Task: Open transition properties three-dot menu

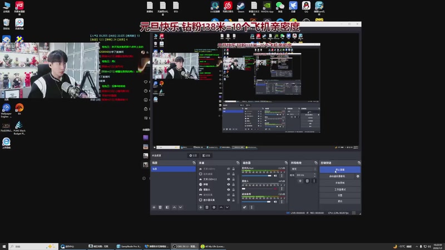Action: (314, 181)
